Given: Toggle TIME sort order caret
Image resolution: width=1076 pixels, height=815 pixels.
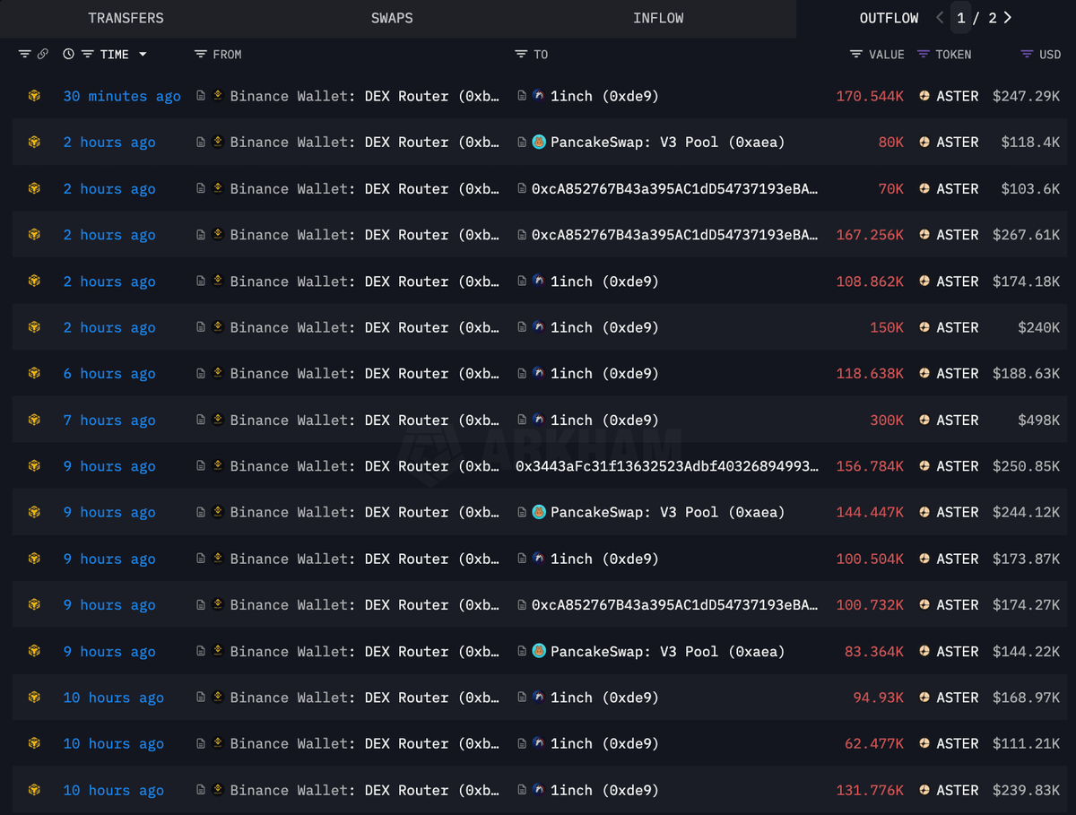Looking at the screenshot, I should pos(143,55).
